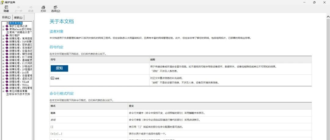Open the 常见问题答复集 topic
Screen dimensions: 330x140
pyautogui.click(x=18, y=91)
